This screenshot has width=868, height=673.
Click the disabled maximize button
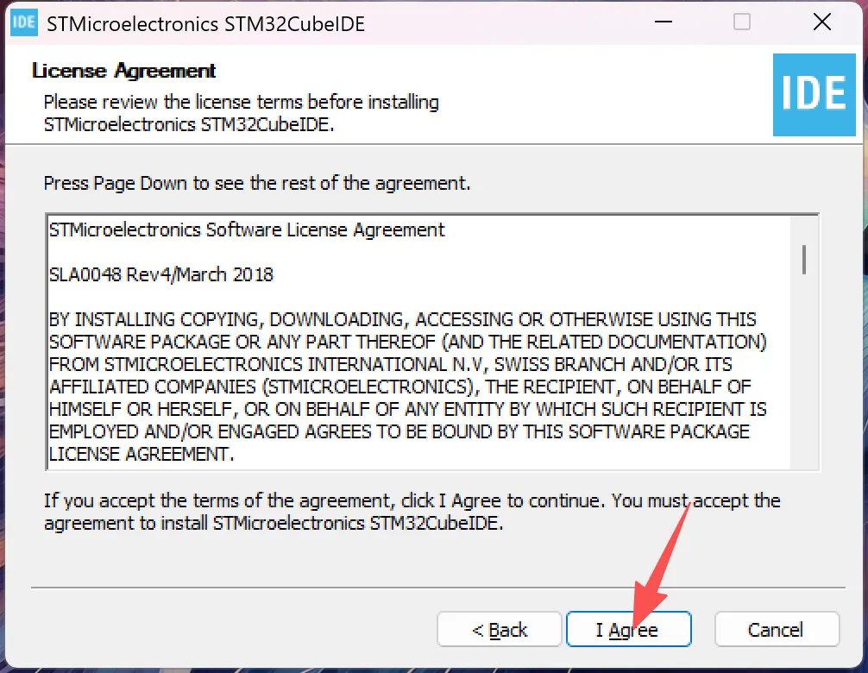pos(742,22)
